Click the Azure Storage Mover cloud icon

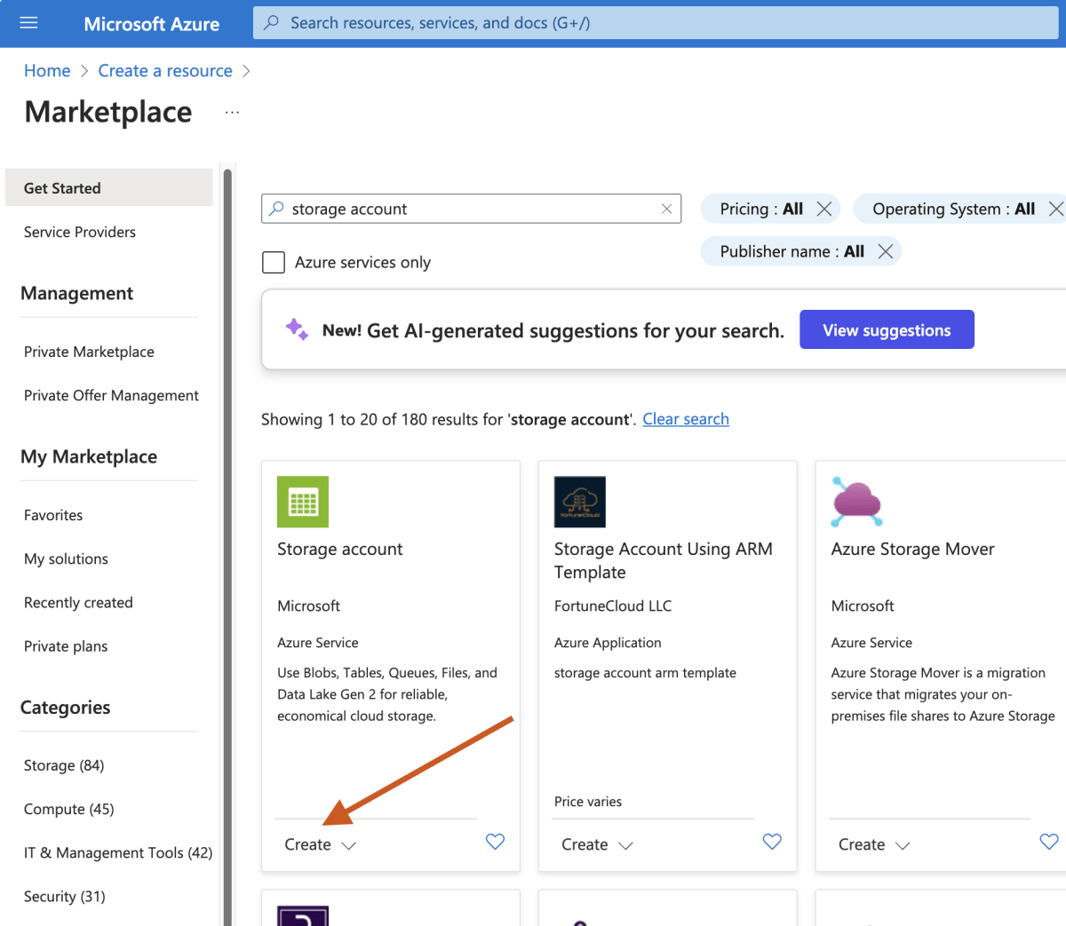pos(856,502)
